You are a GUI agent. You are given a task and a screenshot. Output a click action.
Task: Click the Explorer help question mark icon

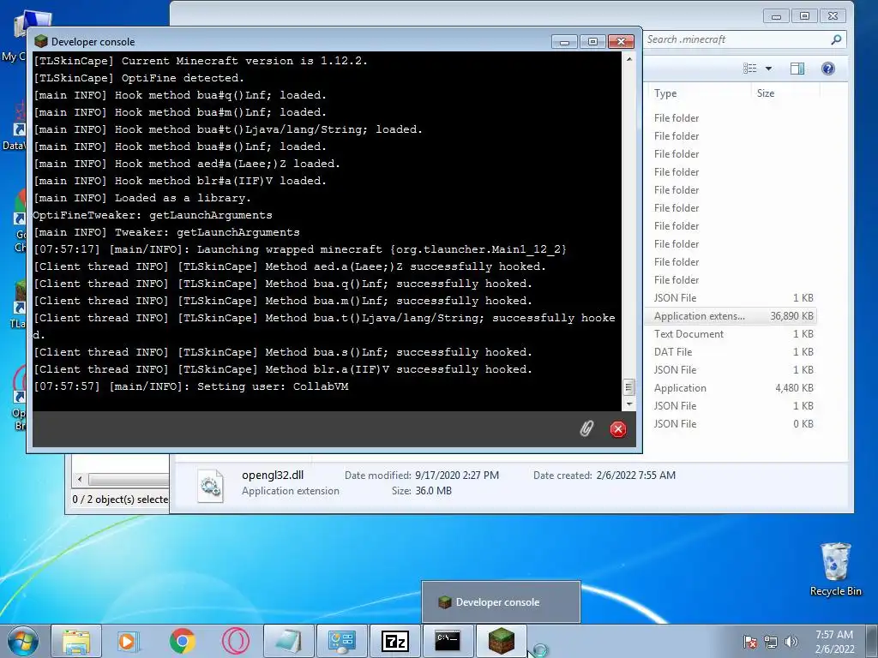tap(827, 69)
